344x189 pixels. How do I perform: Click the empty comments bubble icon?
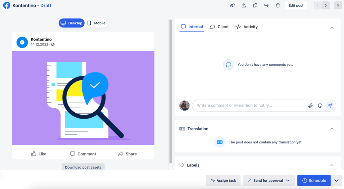[x=228, y=65]
